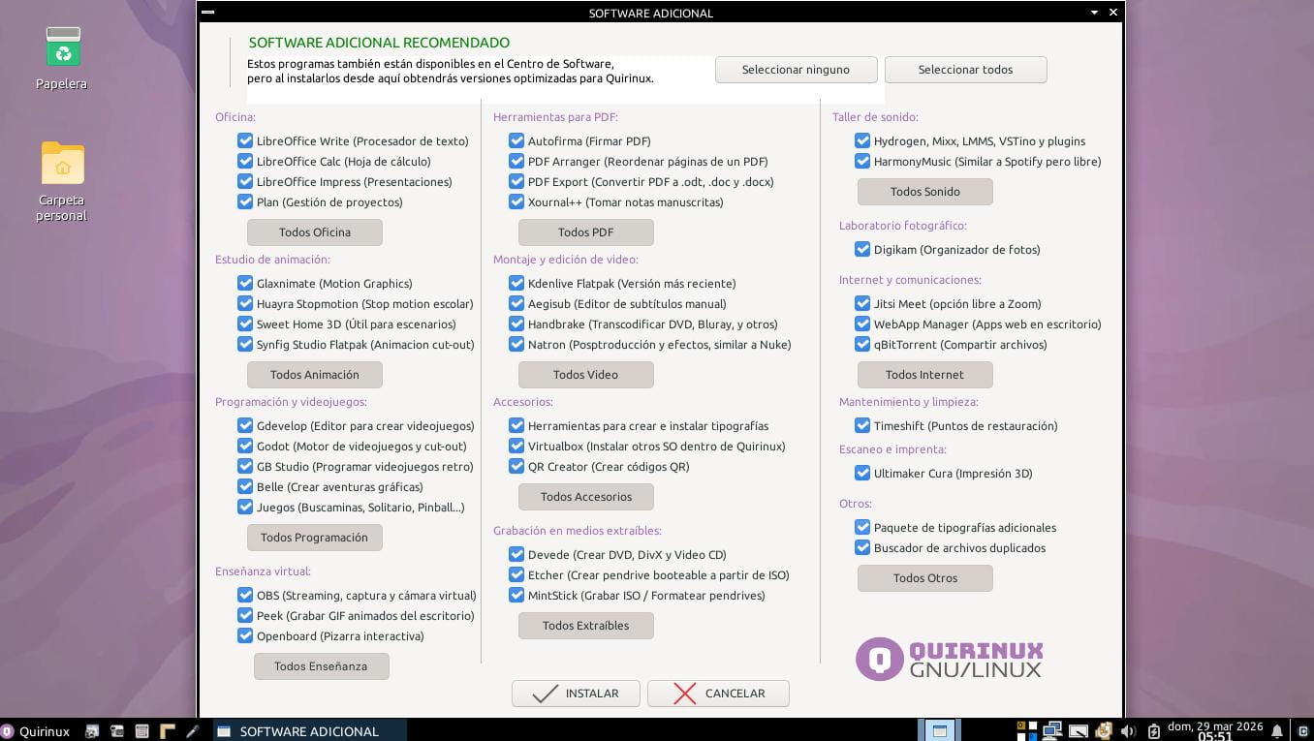The width and height of the screenshot is (1314, 741).
Task: Open the window menu dropdown arrow in titlebar
Action: click(x=1094, y=13)
